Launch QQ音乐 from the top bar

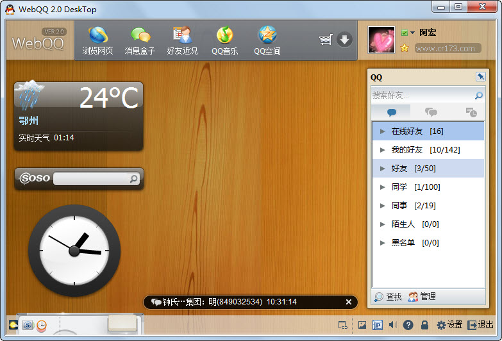tap(224, 40)
